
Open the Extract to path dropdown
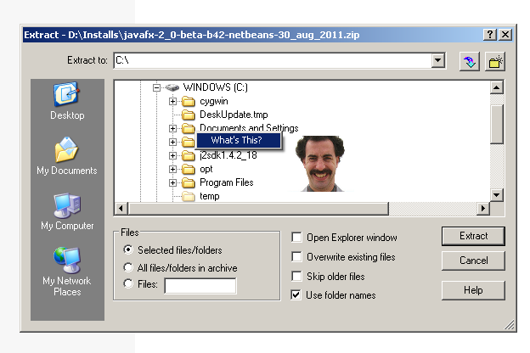point(438,60)
